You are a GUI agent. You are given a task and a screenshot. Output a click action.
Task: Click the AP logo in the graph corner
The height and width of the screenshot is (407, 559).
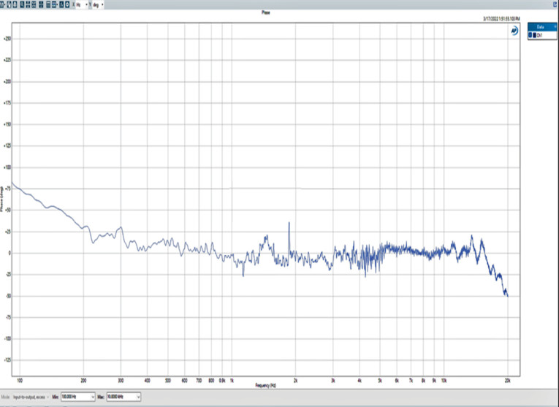click(x=514, y=31)
